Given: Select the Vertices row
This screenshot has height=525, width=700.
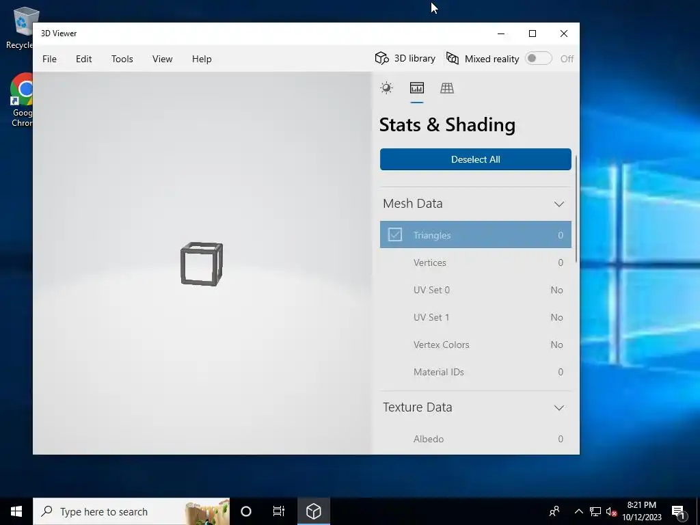Looking at the screenshot, I should (476, 262).
